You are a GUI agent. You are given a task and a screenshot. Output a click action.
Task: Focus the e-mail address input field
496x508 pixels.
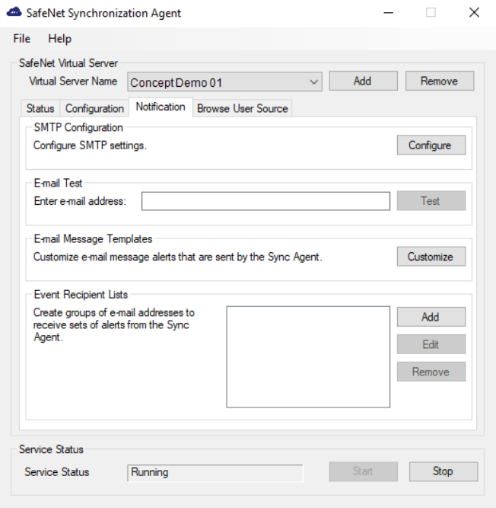point(265,201)
